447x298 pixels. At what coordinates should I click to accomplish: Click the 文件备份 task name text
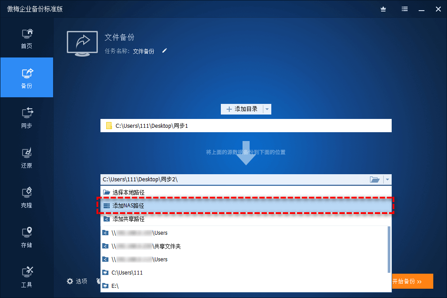coord(144,51)
